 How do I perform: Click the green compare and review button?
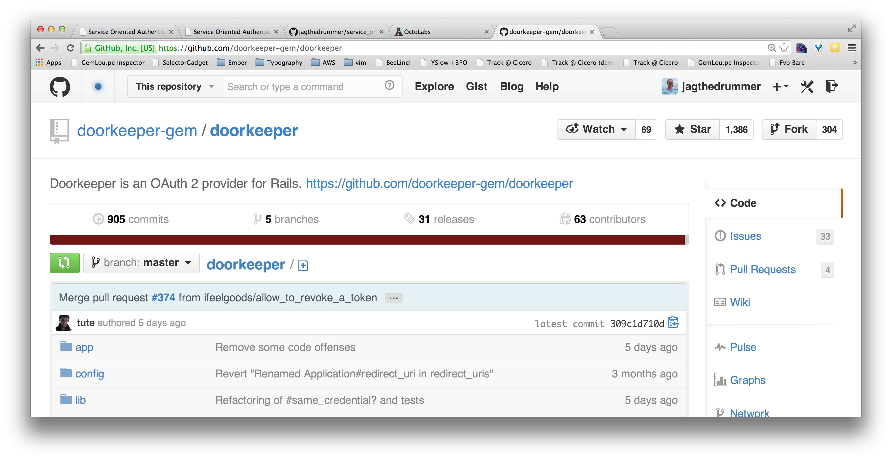(64, 263)
